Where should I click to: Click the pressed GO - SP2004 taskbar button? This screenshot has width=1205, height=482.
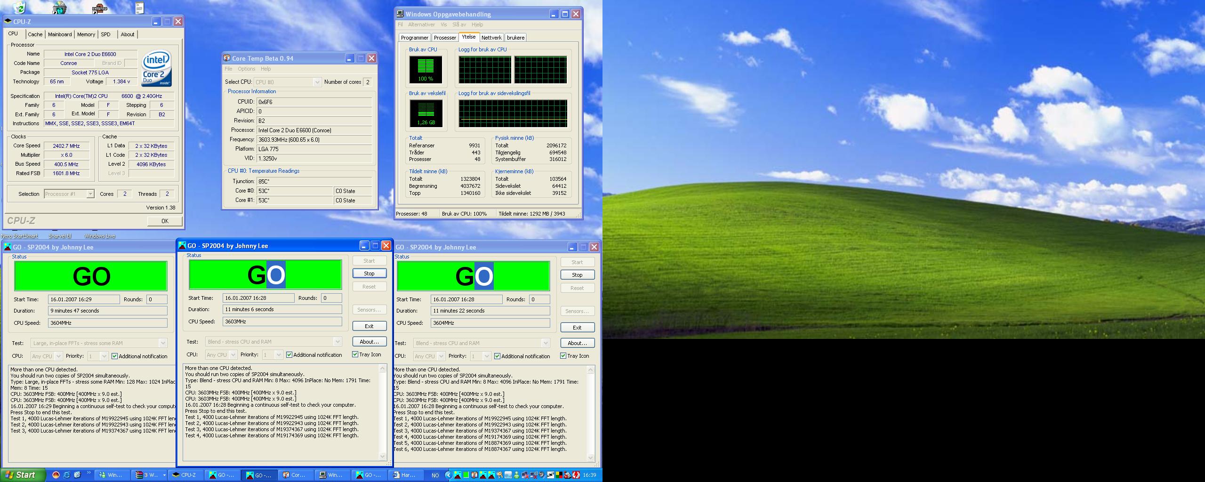(x=259, y=475)
